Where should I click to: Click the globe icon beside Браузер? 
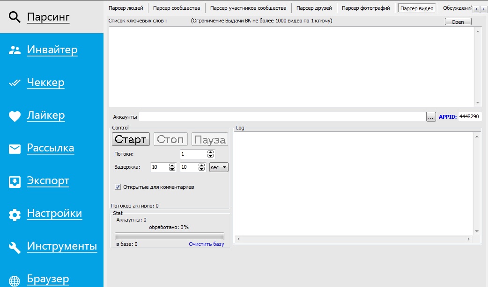[15, 280]
